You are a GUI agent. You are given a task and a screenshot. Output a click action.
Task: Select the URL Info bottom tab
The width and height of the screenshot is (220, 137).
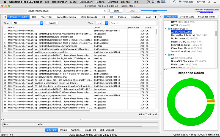tap(51, 130)
